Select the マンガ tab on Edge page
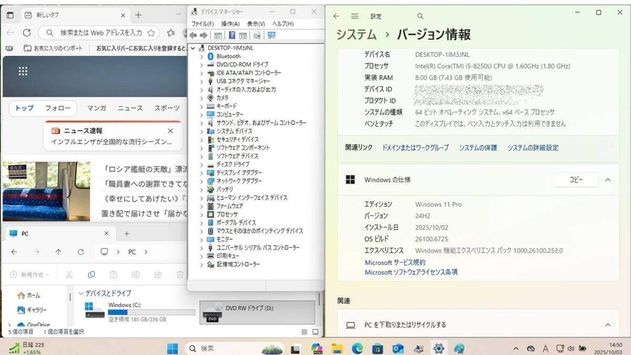This screenshot has width=631, height=355. coord(96,108)
